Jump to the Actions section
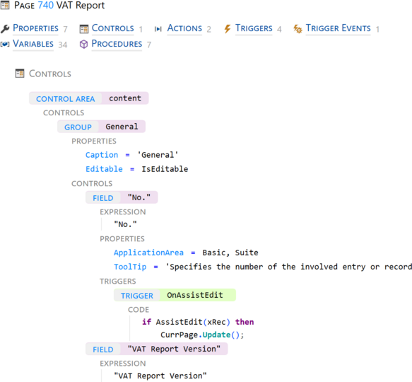Viewport: 412px width, 382px height. tap(184, 28)
